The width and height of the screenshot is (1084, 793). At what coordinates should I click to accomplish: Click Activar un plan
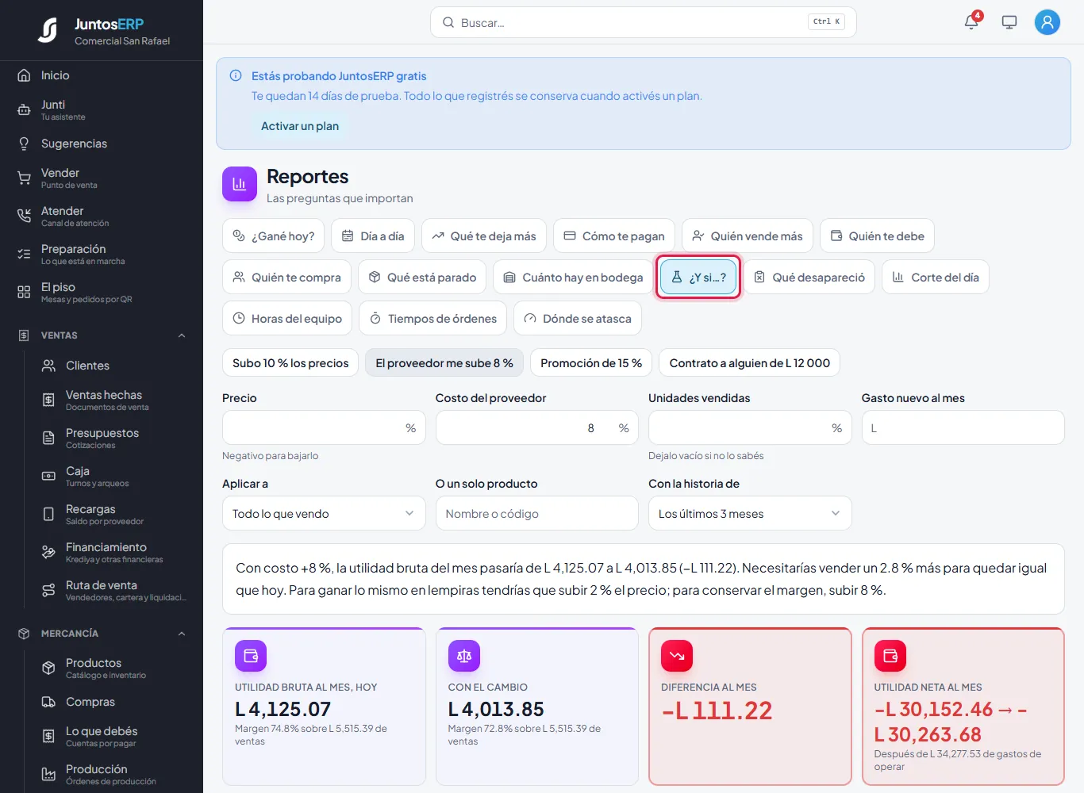click(x=300, y=126)
